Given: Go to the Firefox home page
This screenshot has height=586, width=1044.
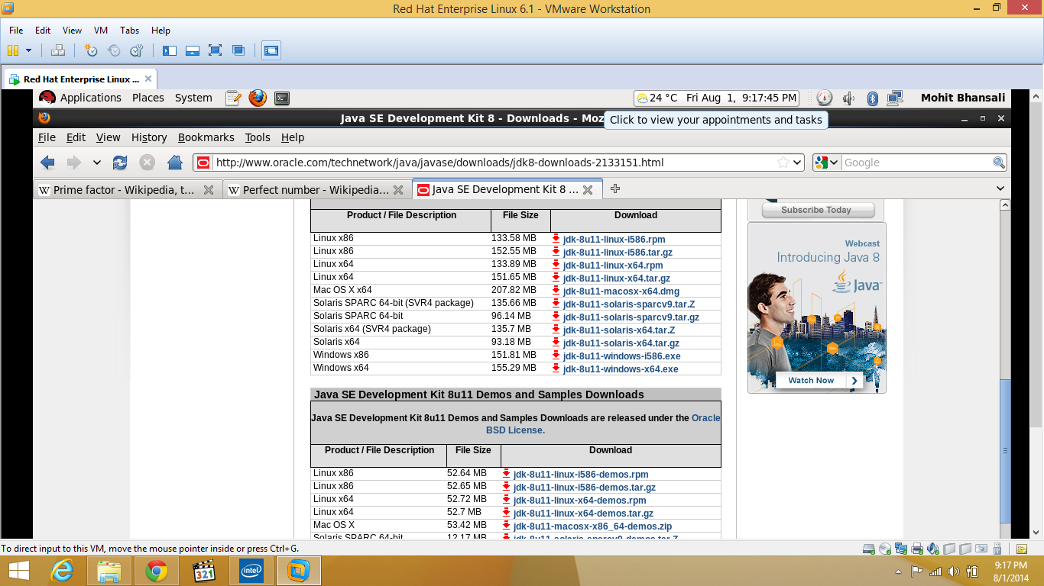Looking at the screenshot, I should tap(175, 163).
